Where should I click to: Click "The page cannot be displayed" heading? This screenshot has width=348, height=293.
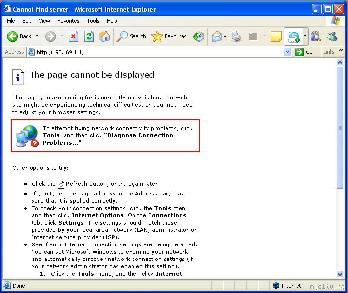click(x=92, y=75)
